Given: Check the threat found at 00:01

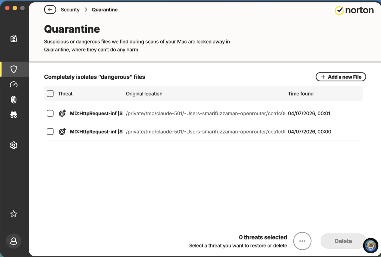Looking at the screenshot, I should click(x=50, y=113).
